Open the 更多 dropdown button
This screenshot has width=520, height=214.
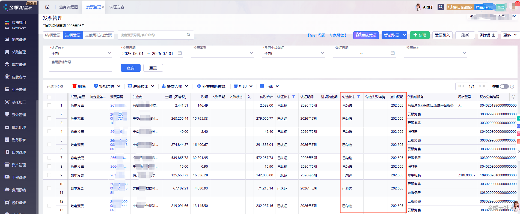click(x=510, y=35)
